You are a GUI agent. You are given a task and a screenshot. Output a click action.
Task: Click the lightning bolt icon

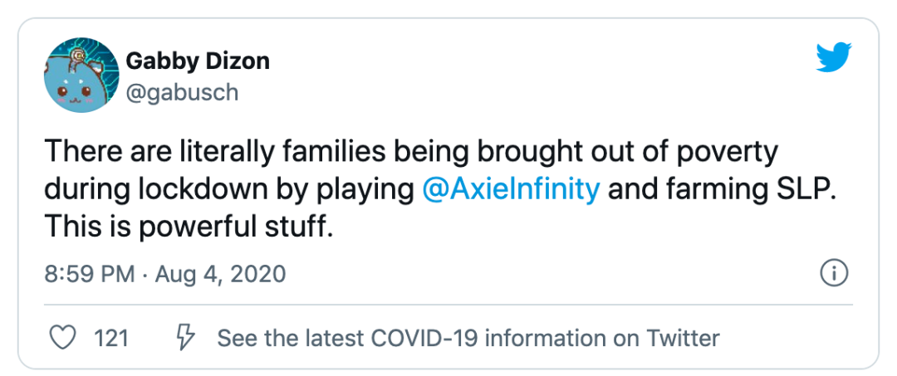[x=185, y=338]
